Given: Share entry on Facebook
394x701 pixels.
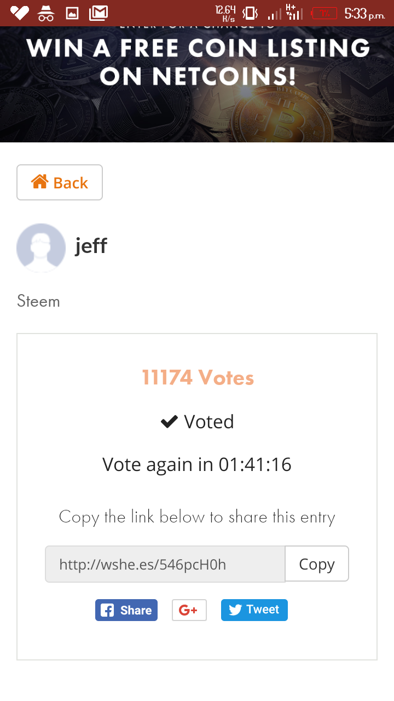Looking at the screenshot, I should point(126,610).
